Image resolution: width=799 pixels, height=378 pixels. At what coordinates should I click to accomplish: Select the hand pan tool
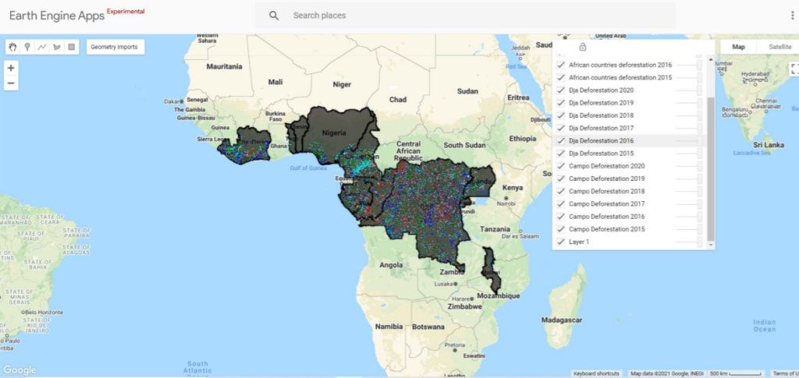click(x=12, y=47)
